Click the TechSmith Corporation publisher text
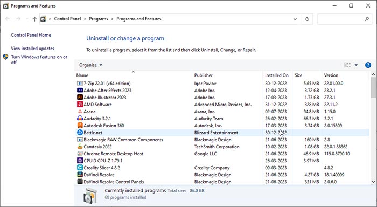The image size is (377, 207). (217, 147)
